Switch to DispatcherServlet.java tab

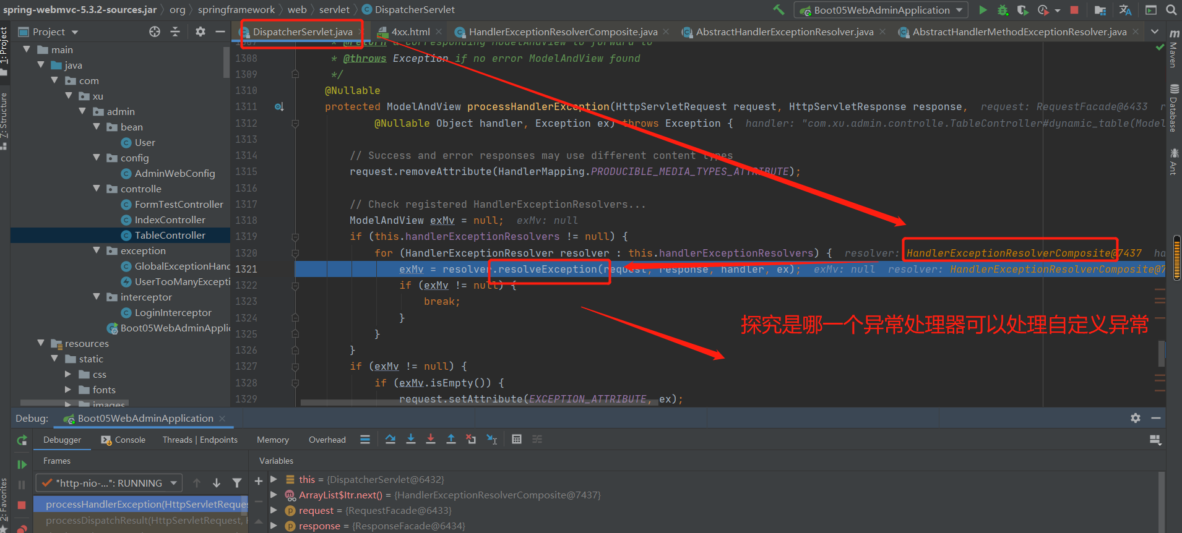click(302, 32)
